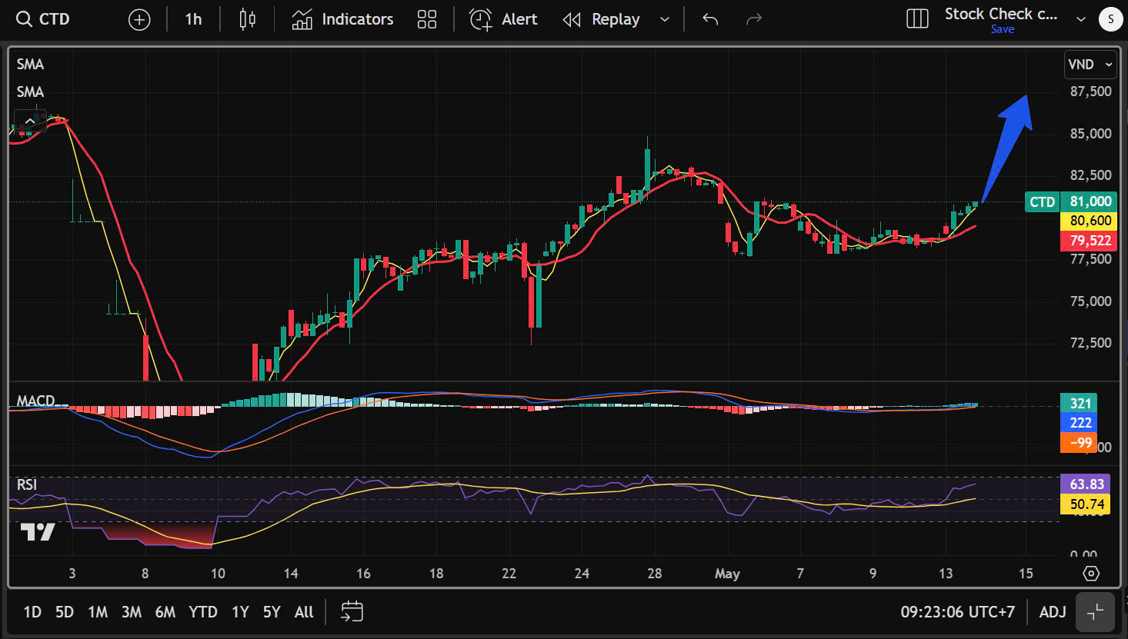
Task: Click the RSI average value 50.74
Action: [1086, 504]
